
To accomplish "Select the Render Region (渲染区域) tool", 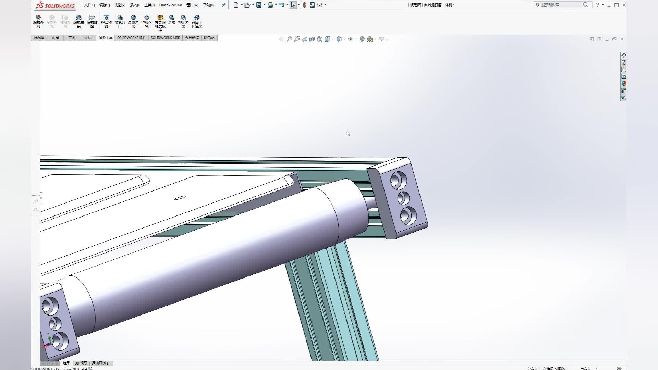I will click(x=146, y=21).
